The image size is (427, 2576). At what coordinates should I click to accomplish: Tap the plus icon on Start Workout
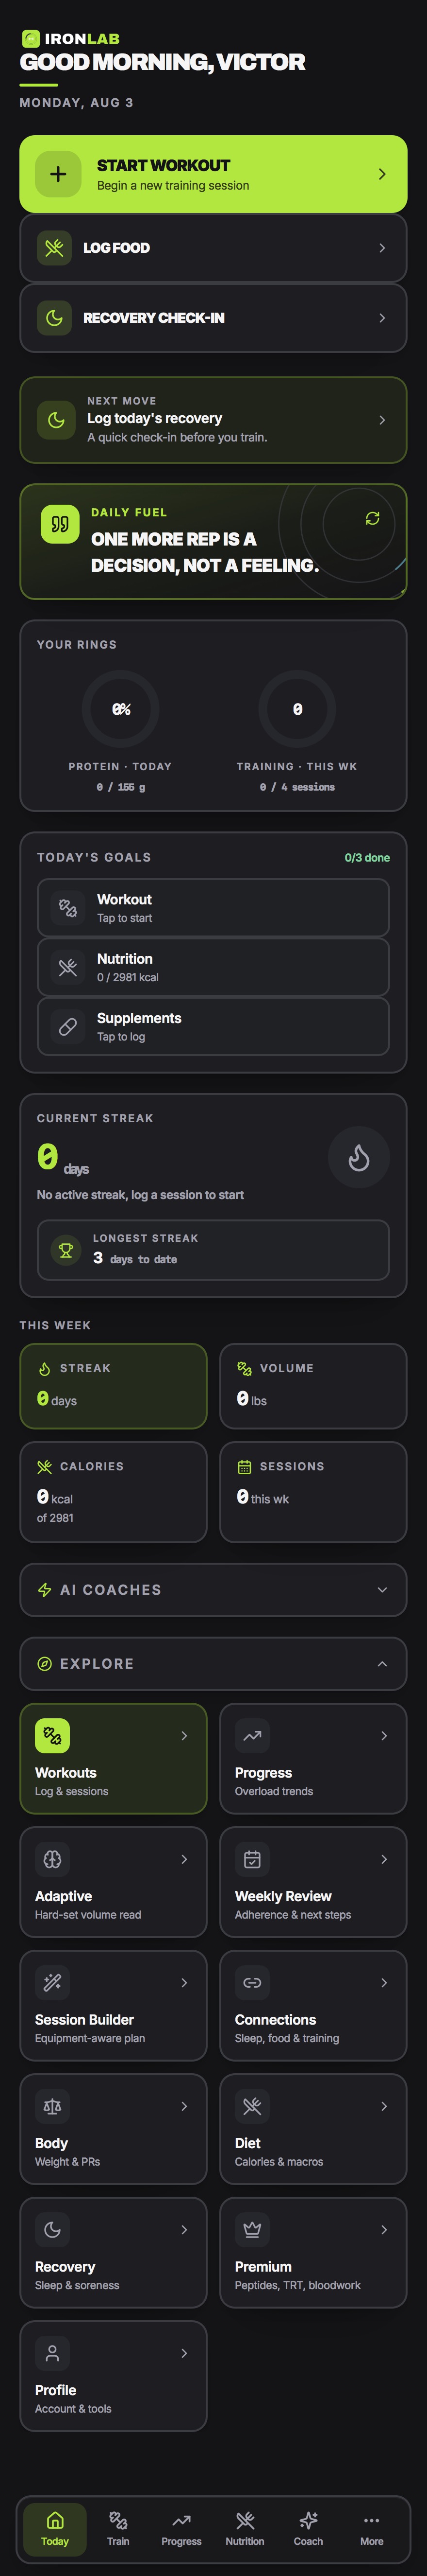pos(59,174)
